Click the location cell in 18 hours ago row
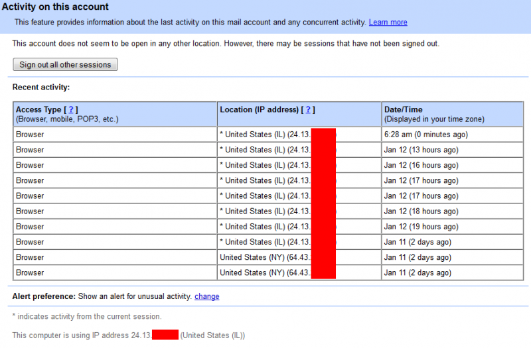This screenshot has height=348, width=531. click(299, 211)
